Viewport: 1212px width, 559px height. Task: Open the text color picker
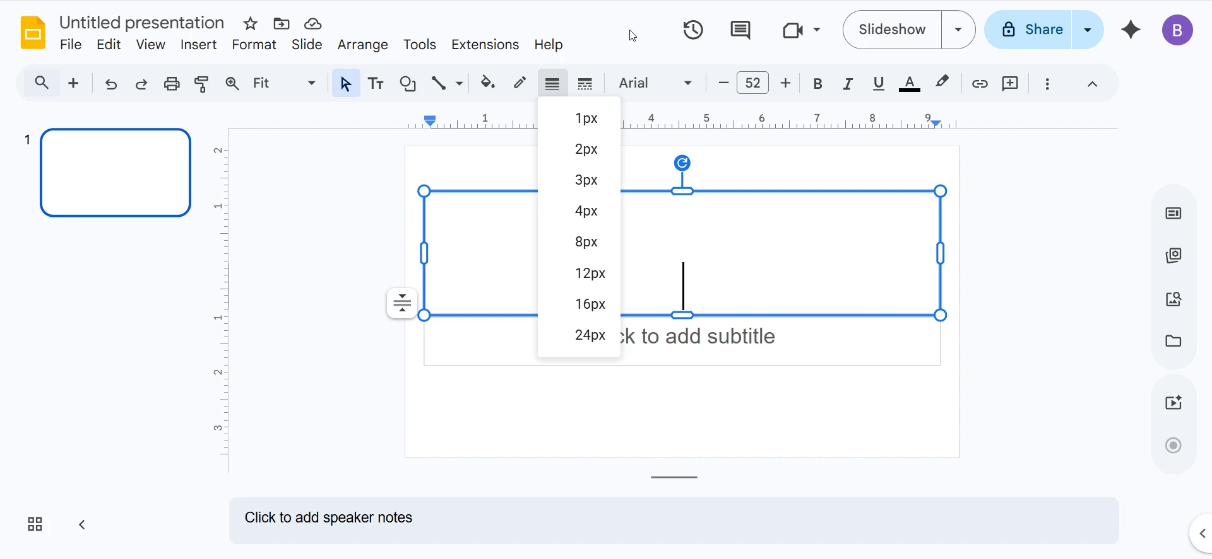909,83
